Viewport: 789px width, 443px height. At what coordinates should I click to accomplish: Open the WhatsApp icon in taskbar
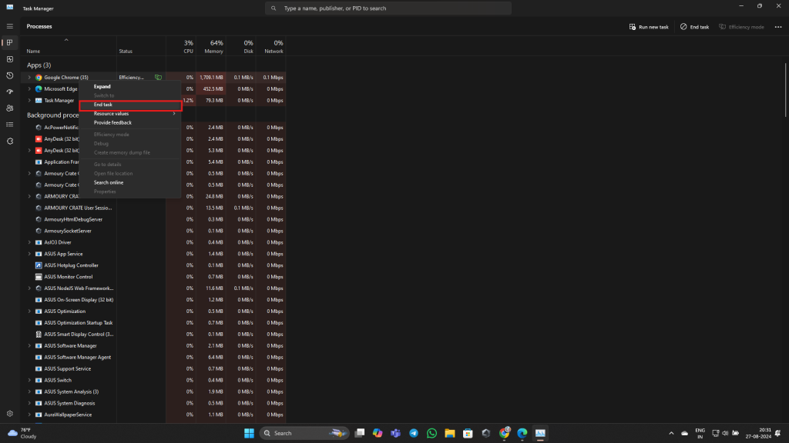click(x=431, y=433)
